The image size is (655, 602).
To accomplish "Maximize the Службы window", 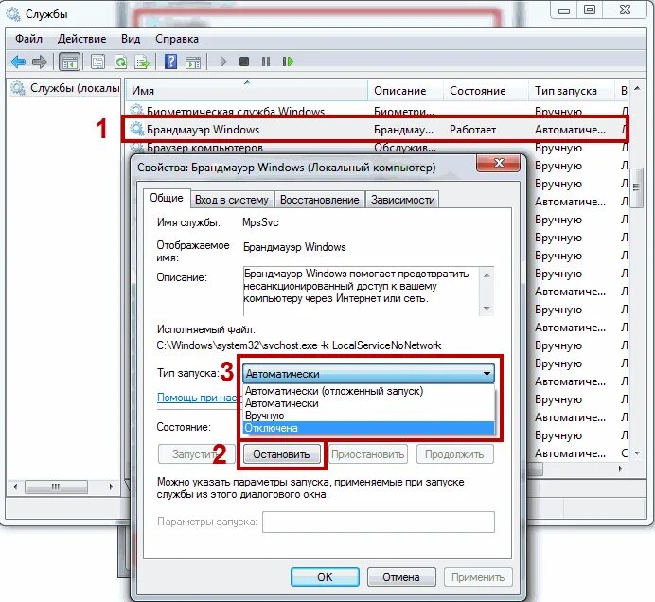I will point(590,10).
